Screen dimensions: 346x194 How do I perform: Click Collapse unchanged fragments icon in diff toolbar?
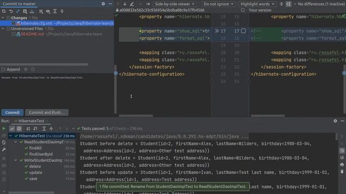click(281, 4)
